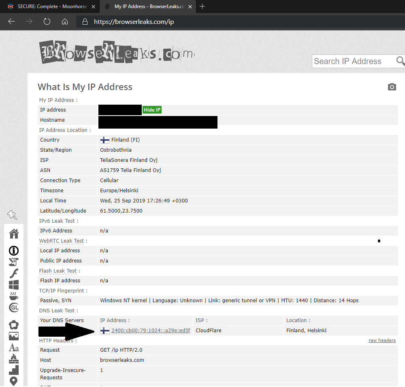Click the browser forward arrow
This screenshot has width=405, height=387.
29,21
